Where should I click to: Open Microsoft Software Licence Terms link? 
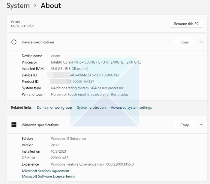(48, 176)
